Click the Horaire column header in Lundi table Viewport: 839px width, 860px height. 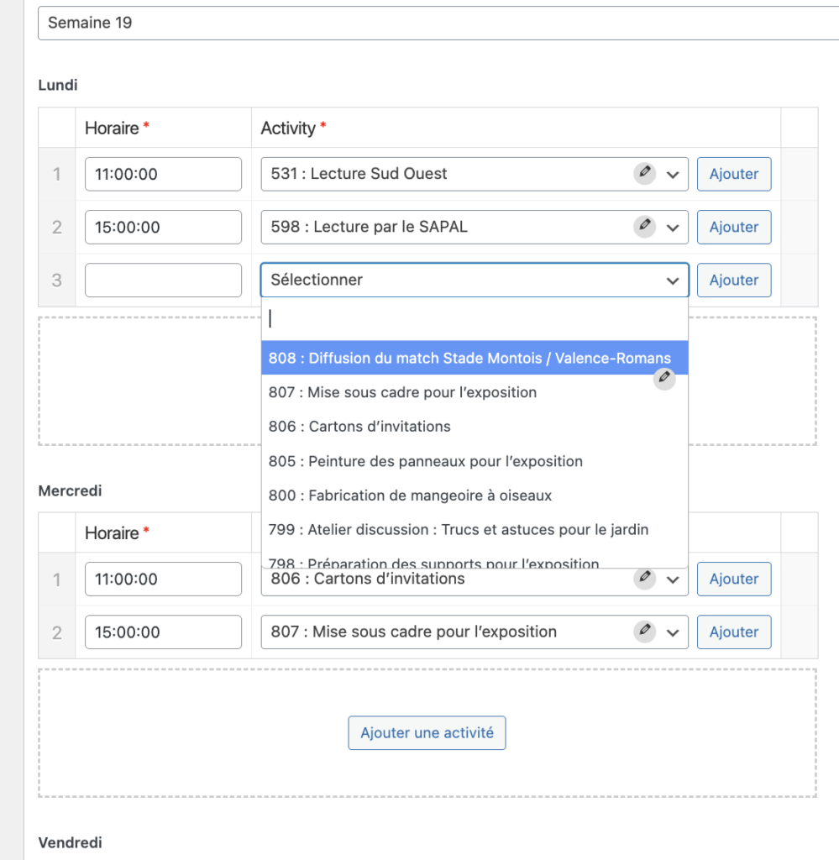click(117, 128)
